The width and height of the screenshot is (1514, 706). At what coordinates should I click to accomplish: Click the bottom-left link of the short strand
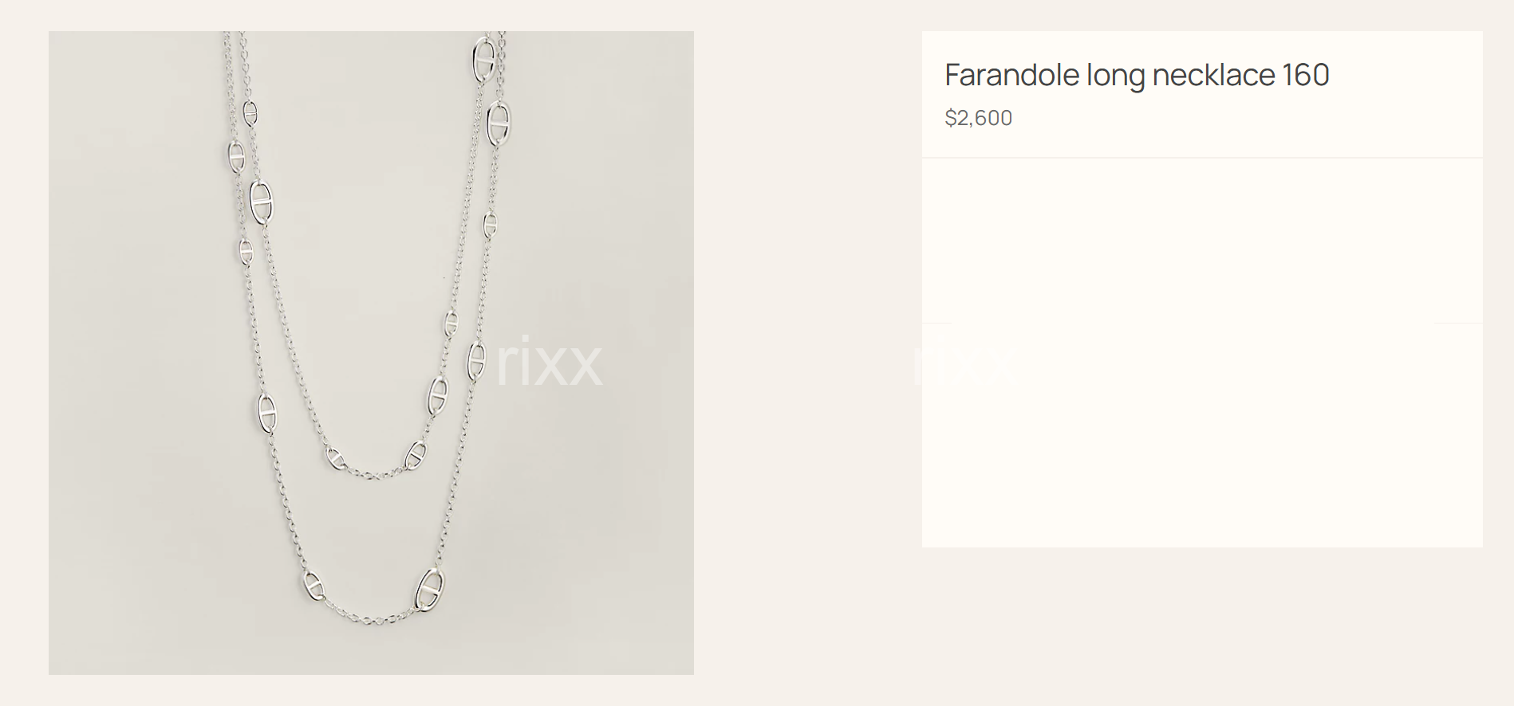point(335,457)
